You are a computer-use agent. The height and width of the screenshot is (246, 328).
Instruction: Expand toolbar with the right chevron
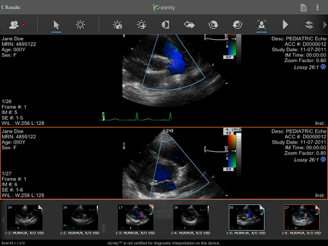click(x=325, y=25)
